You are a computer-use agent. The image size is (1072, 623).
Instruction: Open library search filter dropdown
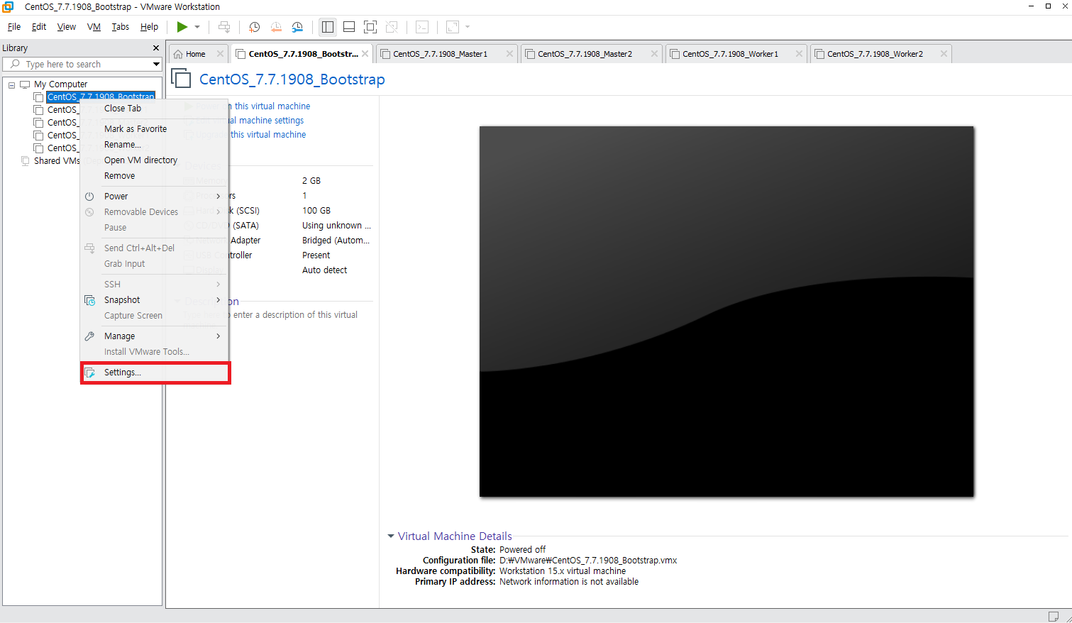[156, 64]
